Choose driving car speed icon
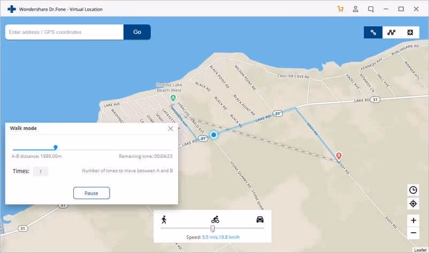The image size is (429, 253). 260,219
